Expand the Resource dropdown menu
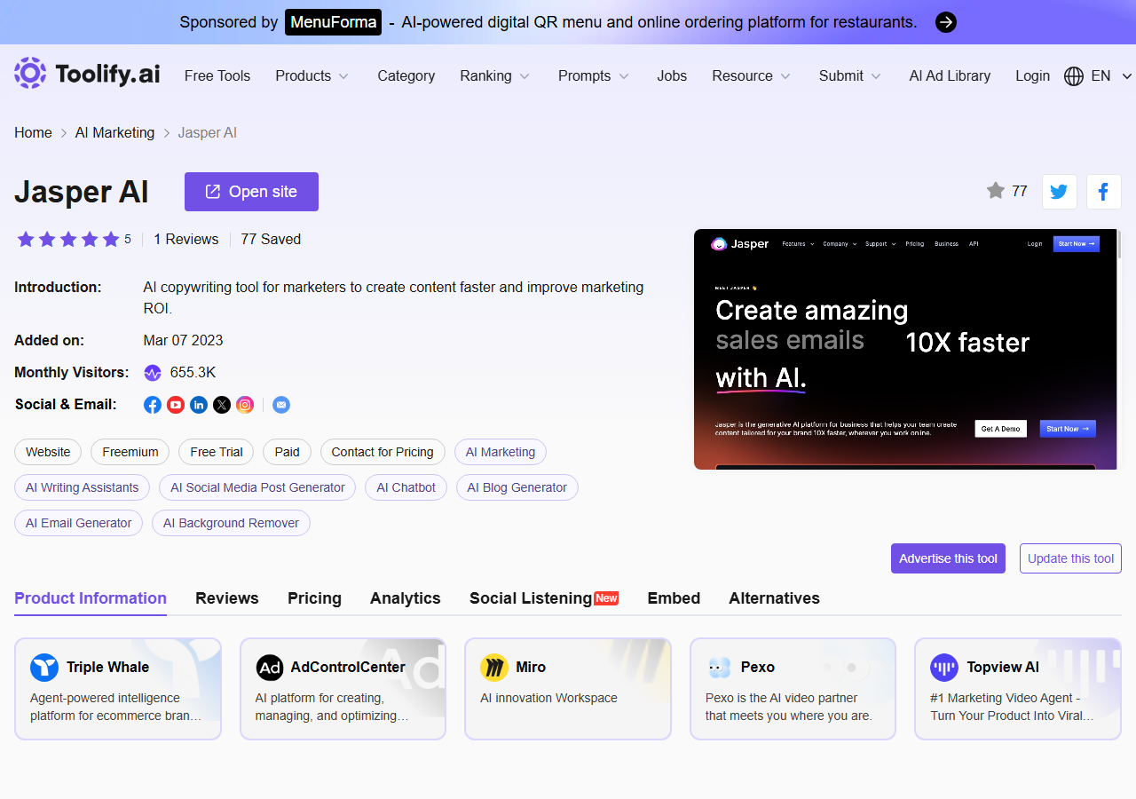 (752, 76)
